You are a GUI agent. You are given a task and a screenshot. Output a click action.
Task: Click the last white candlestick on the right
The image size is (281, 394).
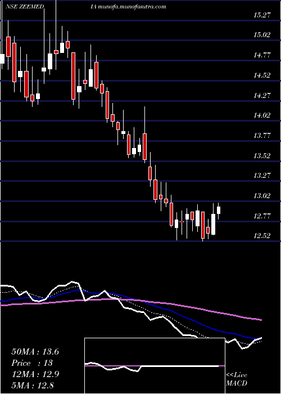[x=219, y=211]
